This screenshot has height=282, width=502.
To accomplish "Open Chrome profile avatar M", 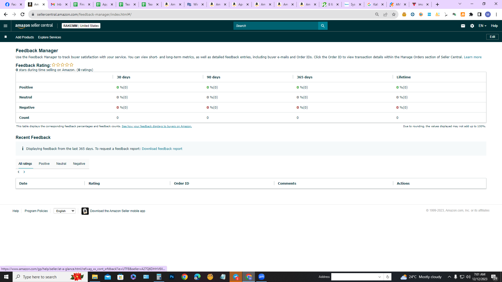I will point(488,14).
